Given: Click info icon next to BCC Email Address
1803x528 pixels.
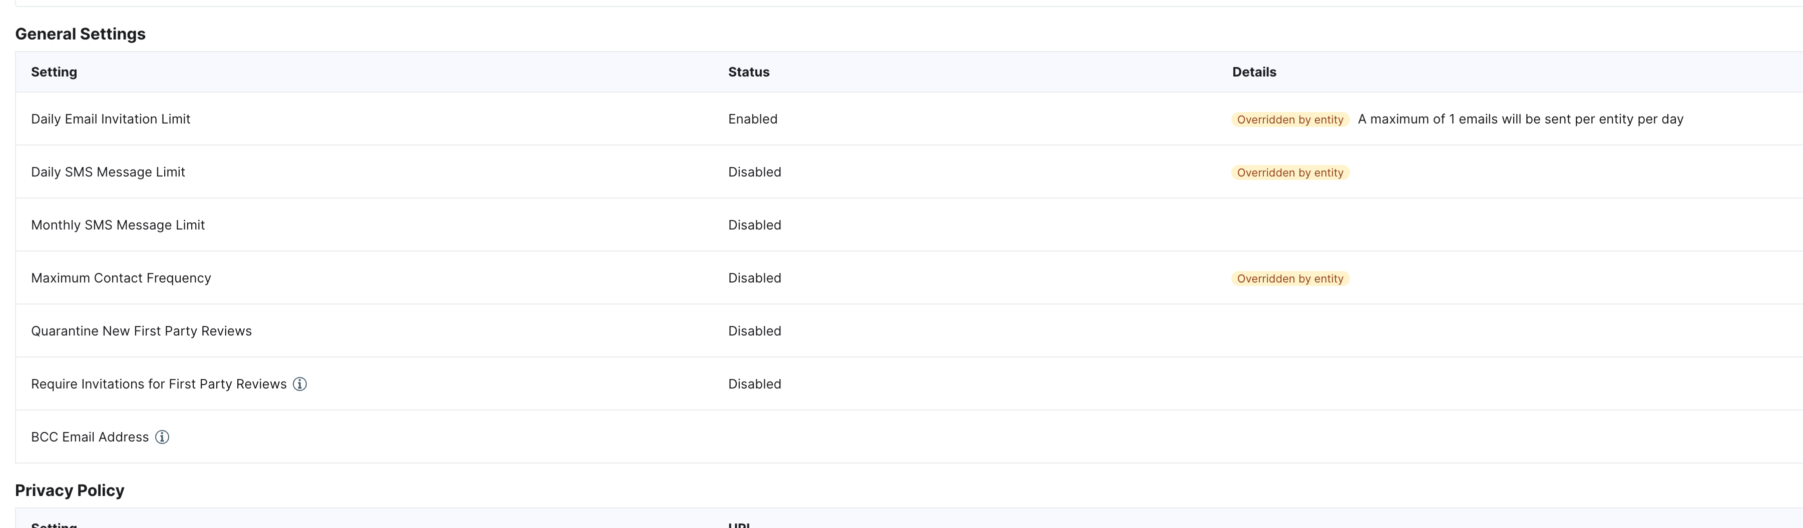Looking at the screenshot, I should (x=162, y=437).
